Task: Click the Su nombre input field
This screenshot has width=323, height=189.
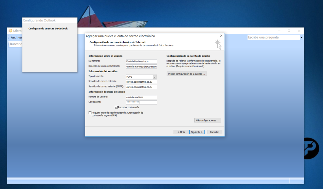Action: point(141,61)
